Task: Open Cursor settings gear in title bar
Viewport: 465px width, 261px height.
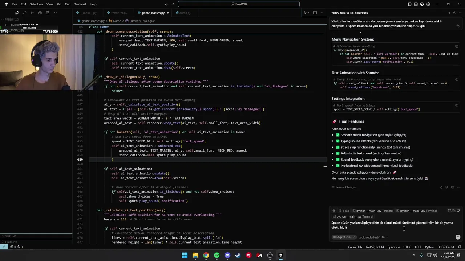Action: pos(428,4)
